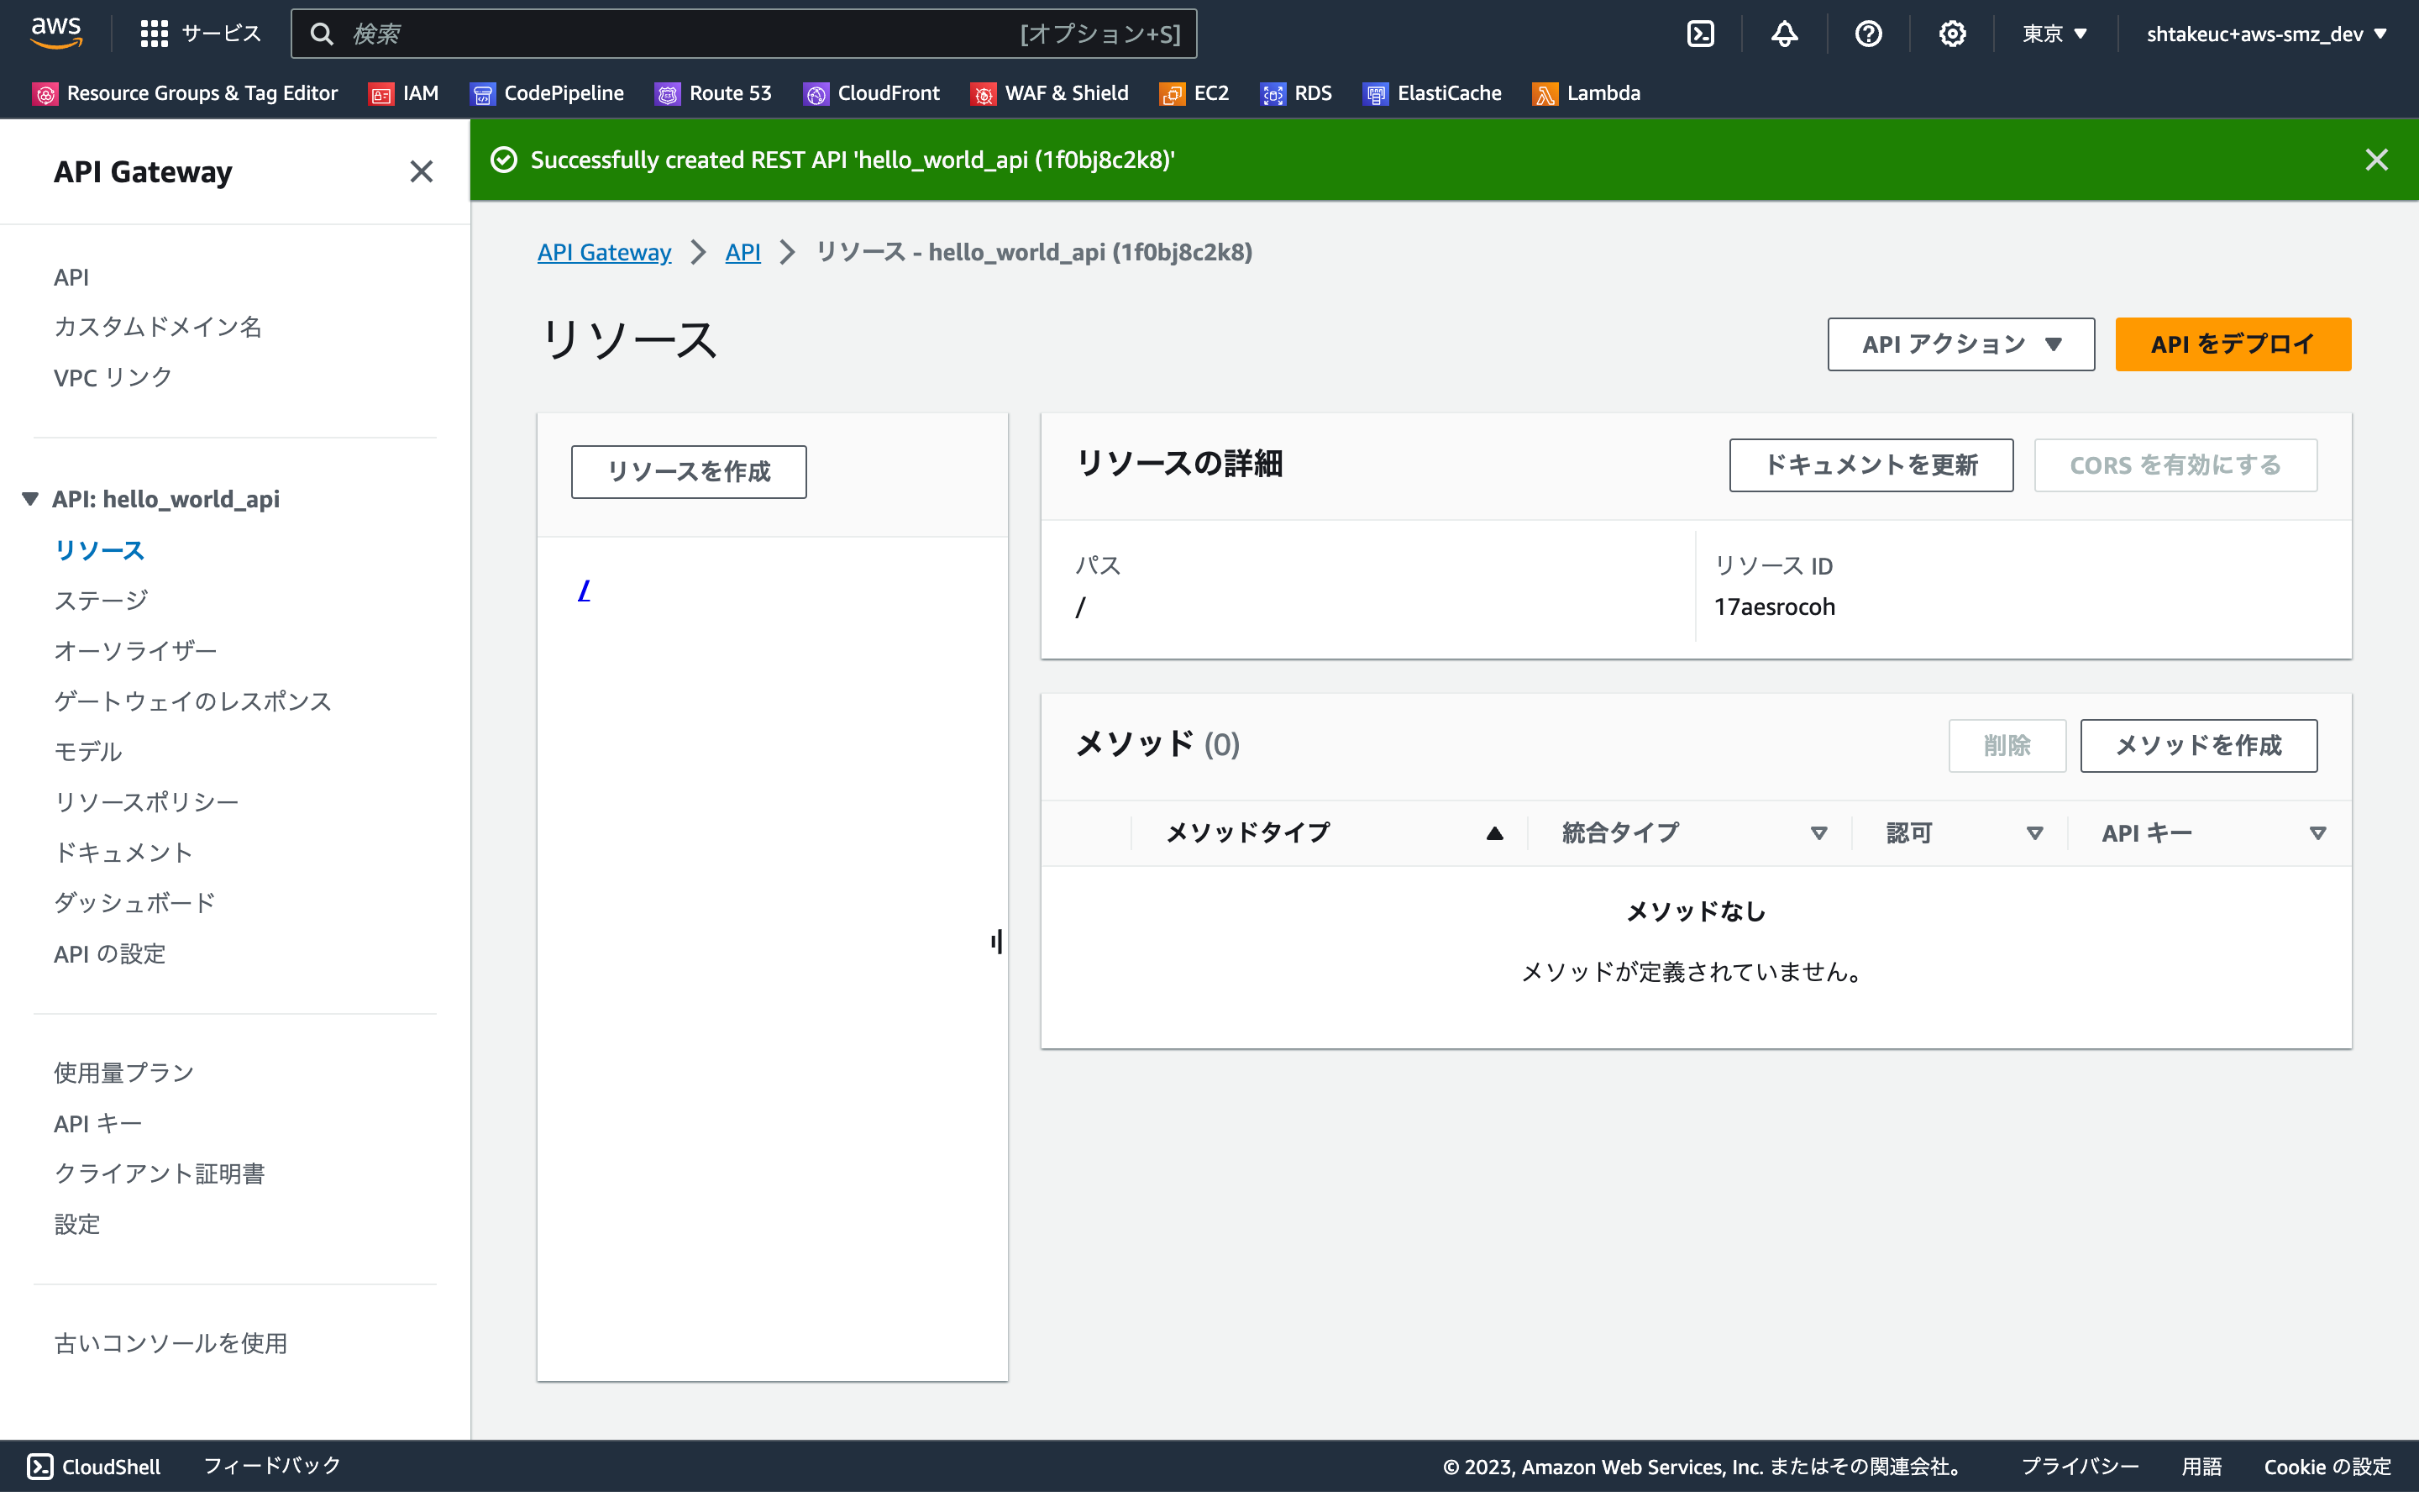Close the API Gateway side navigation
Viewport: 2419px width, 1512px height.
tap(421, 172)
